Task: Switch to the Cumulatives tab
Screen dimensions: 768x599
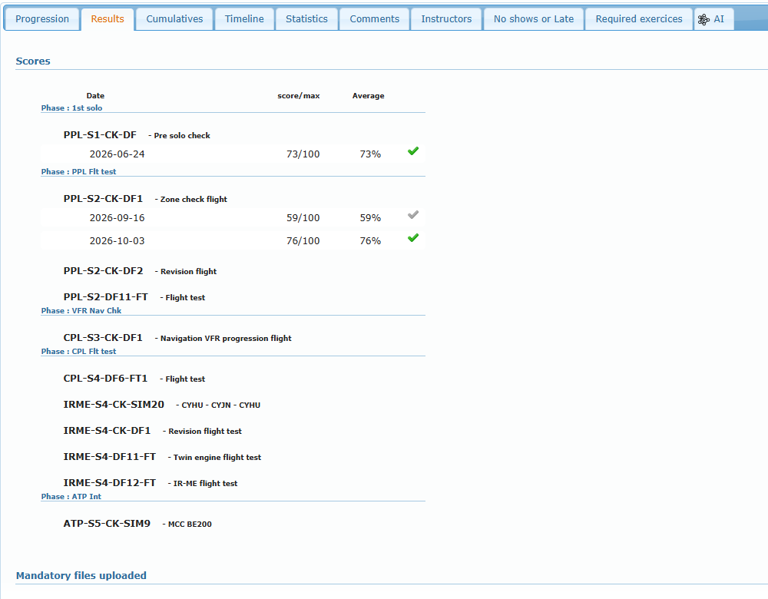Action: (174, 19)
